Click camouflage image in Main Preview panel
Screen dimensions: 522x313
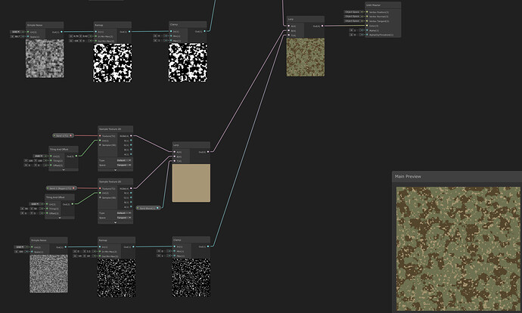click(x=458, y=249)
